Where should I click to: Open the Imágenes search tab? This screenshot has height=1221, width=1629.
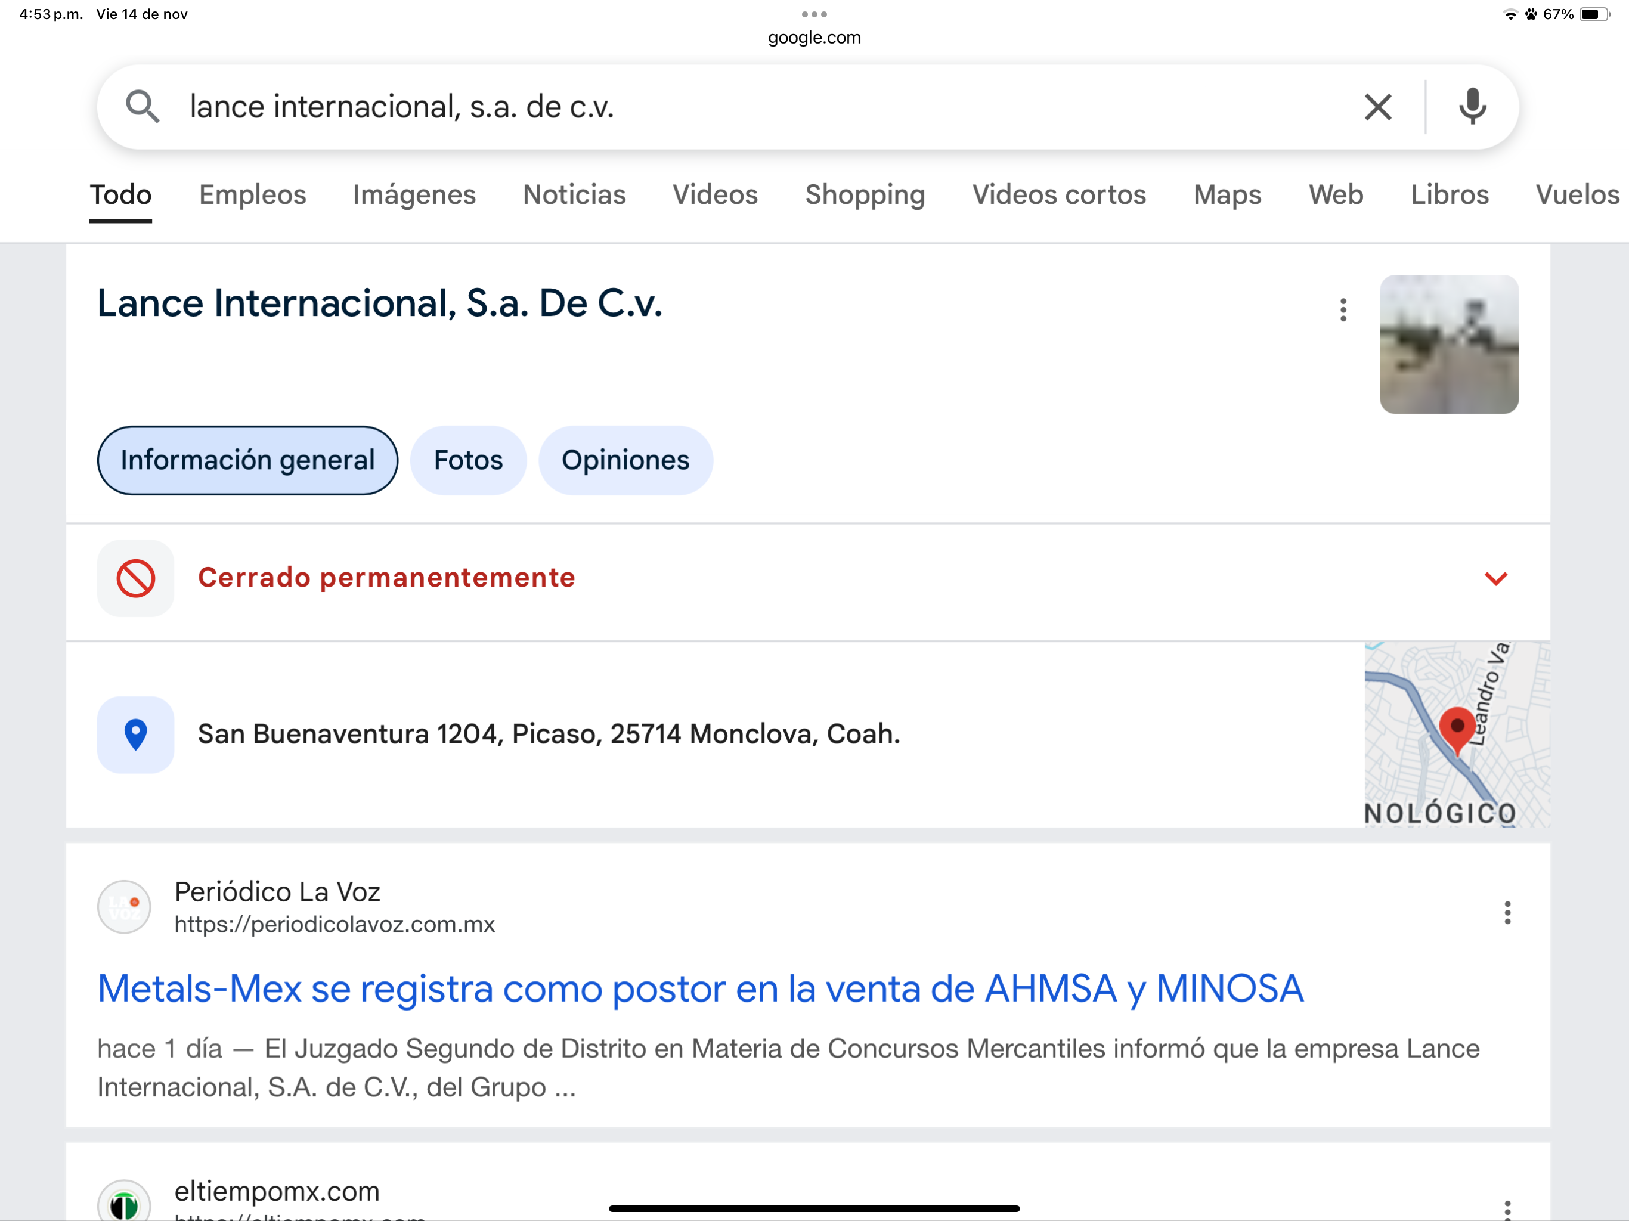(414, 194)
